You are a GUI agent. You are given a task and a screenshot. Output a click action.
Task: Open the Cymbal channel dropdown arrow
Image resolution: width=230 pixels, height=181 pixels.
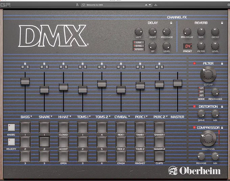pyautogui.click(x=129, y=117)
